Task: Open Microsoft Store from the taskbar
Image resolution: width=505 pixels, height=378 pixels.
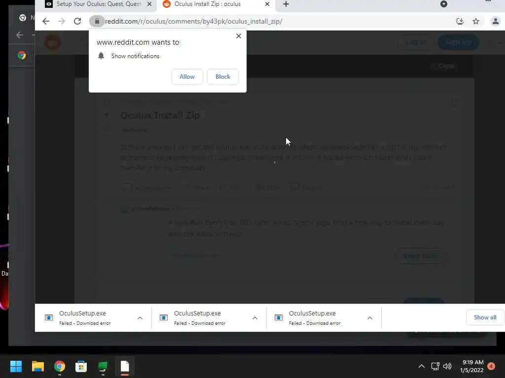Action: pos(81,366)
